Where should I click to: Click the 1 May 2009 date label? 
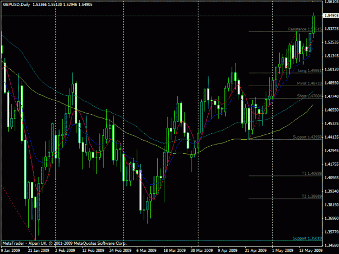tap(283, 250)
